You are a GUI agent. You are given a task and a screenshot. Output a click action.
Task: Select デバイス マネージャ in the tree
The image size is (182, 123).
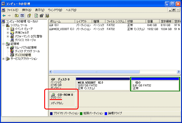(x=25, y=40)
